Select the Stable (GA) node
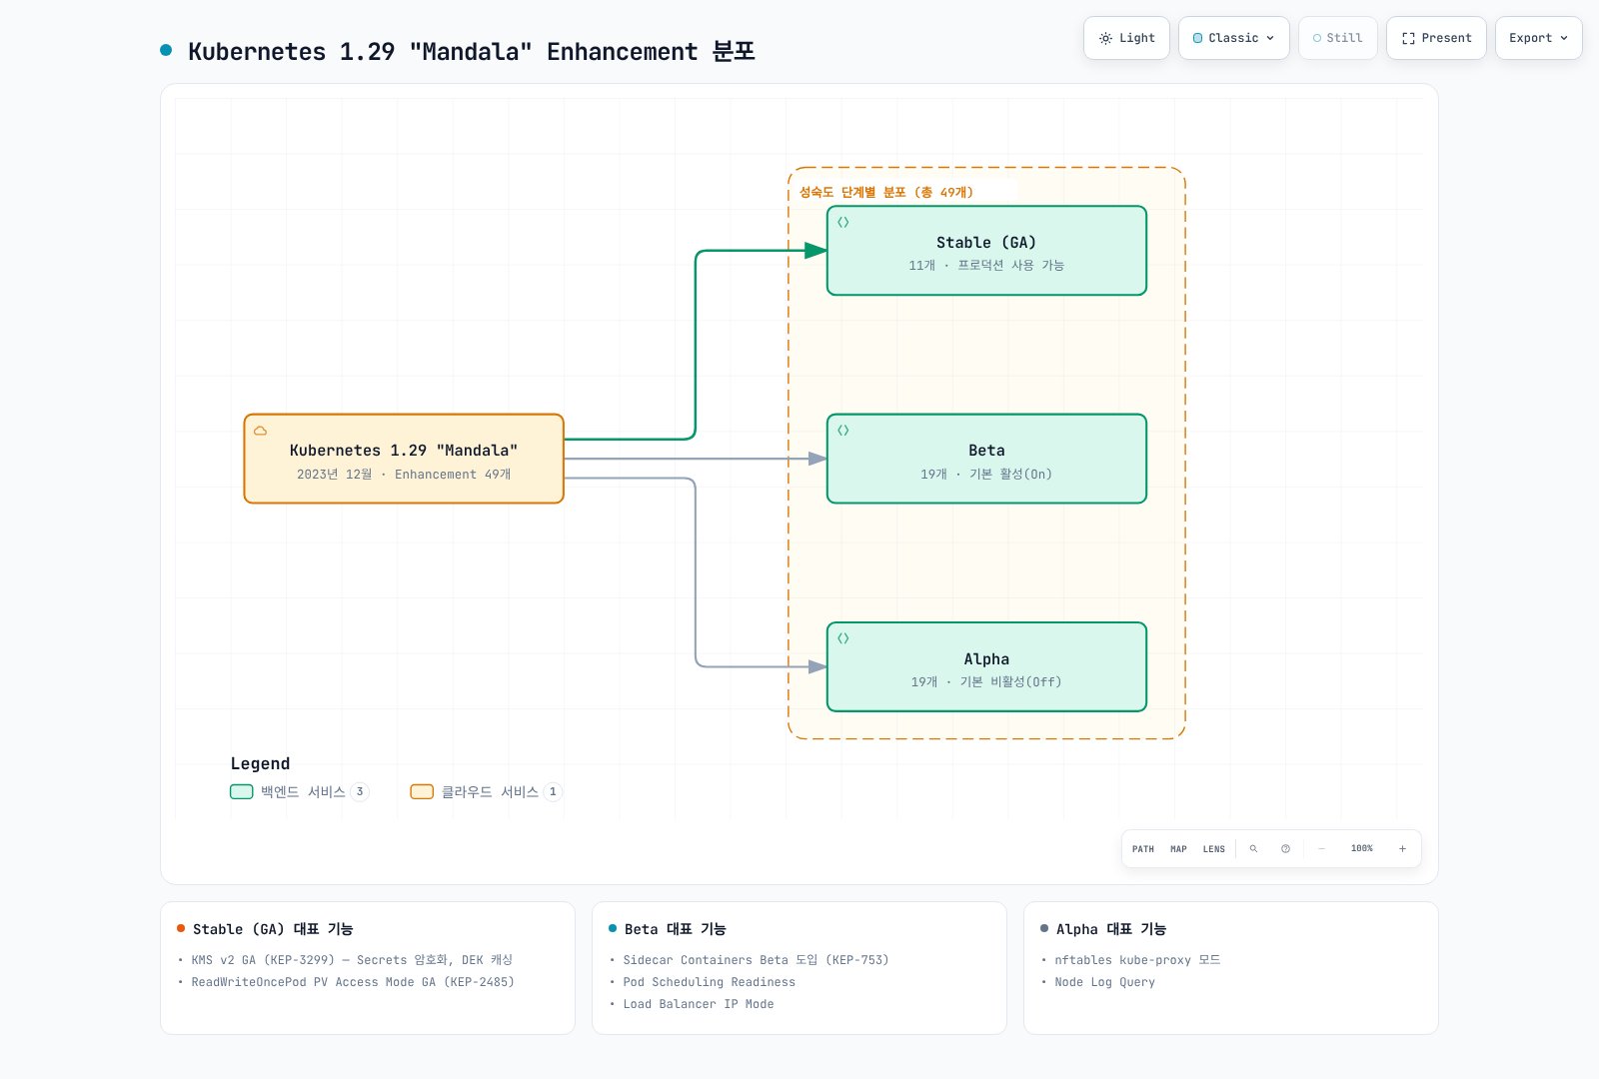Image resolution: width=1599 pixels, height=1079 pixels. (x=986, y=251)
